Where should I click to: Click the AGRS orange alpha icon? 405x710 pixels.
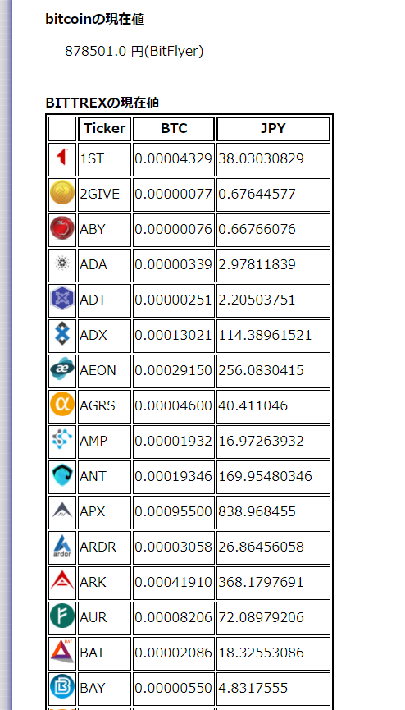[62, 405]
